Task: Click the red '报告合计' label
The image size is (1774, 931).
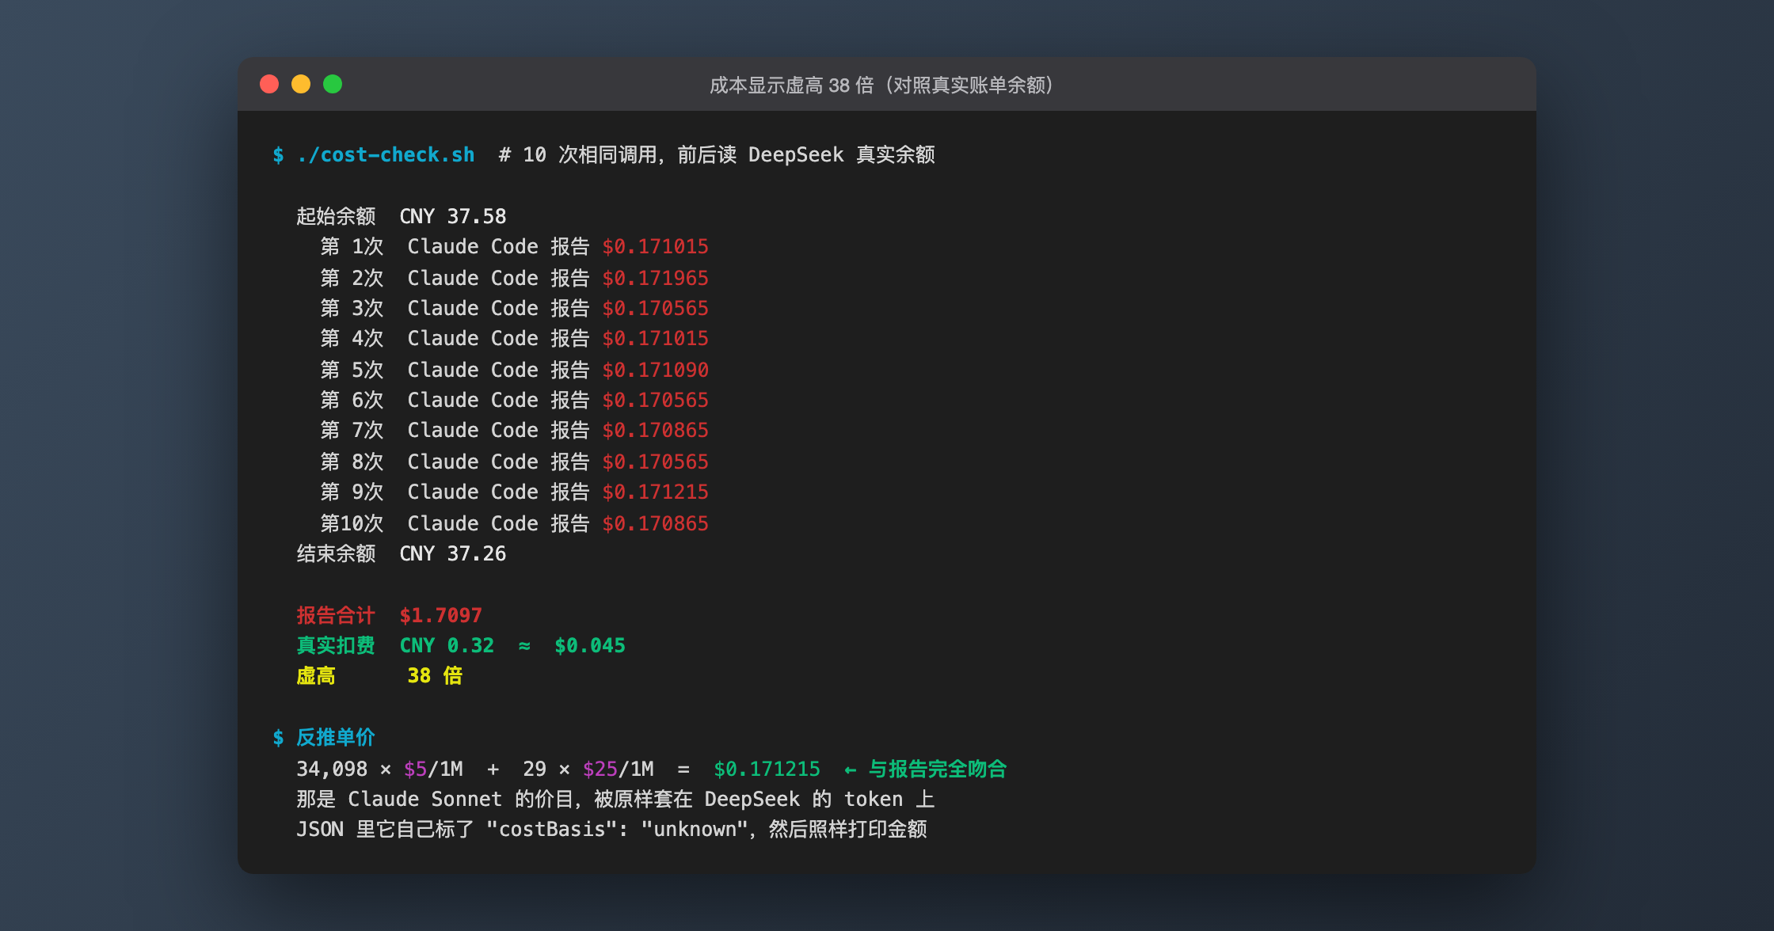Action: click(336, 615)
